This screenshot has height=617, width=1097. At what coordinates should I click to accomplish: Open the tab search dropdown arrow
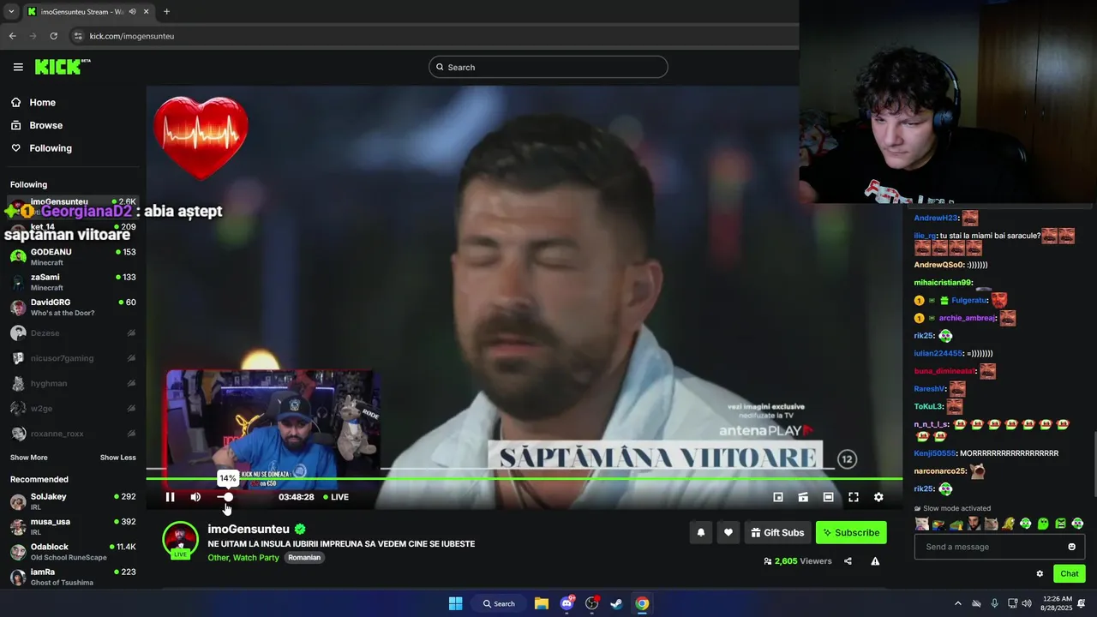point(10,12)
